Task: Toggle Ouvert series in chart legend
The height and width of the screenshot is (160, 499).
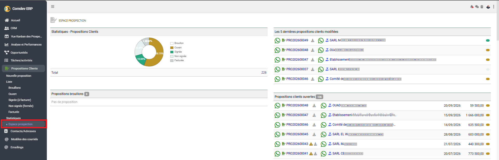Action: pos(176,48)
